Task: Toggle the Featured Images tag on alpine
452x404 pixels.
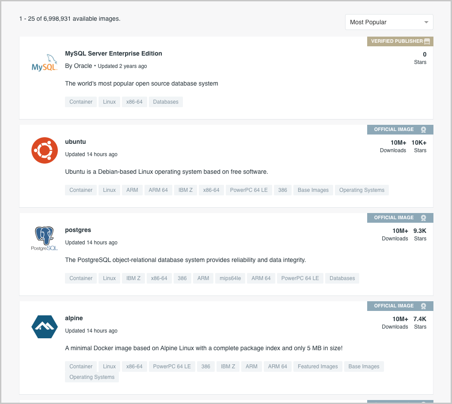Action: click(x=317, y=366)
